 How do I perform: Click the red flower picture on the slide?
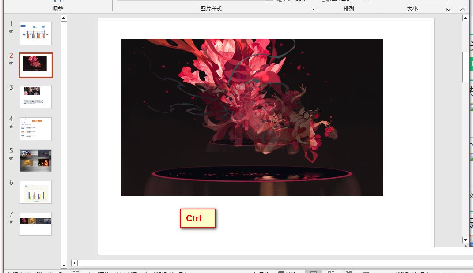[x=252, y=117]
